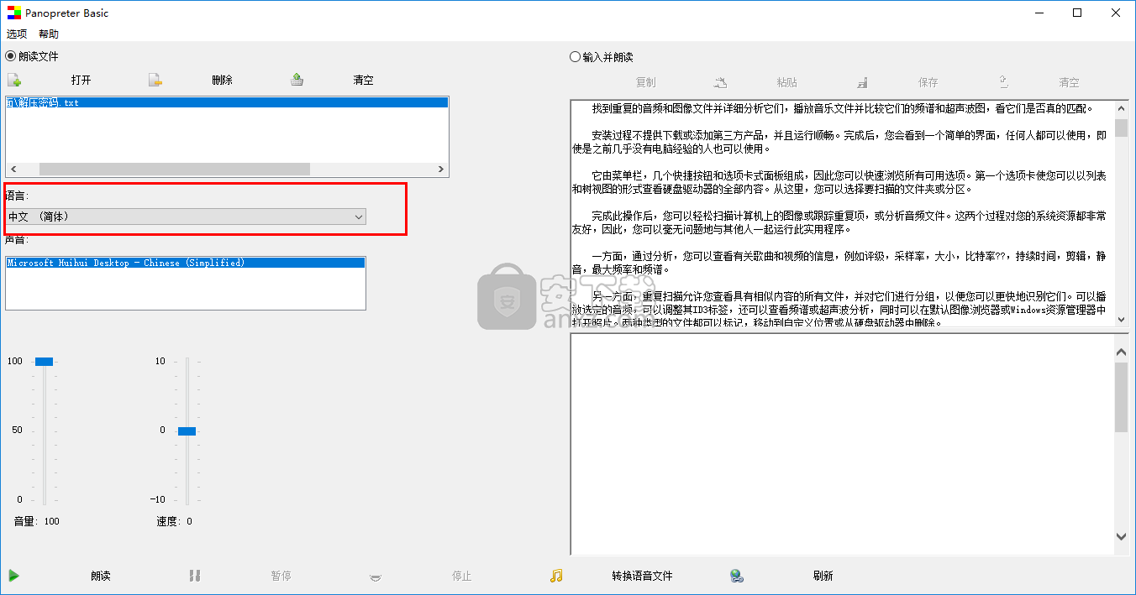Select the 解压密码.txt file entry
The height and width of the screenshot is (595, 1136).
click(227, 102)
